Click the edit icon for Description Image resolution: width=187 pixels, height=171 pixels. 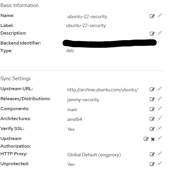point(152,34)
